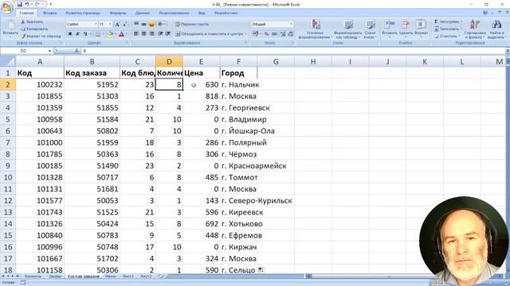Open text orientation options
The width and height of the screenshot is (510, 286).
coord(161,24)
